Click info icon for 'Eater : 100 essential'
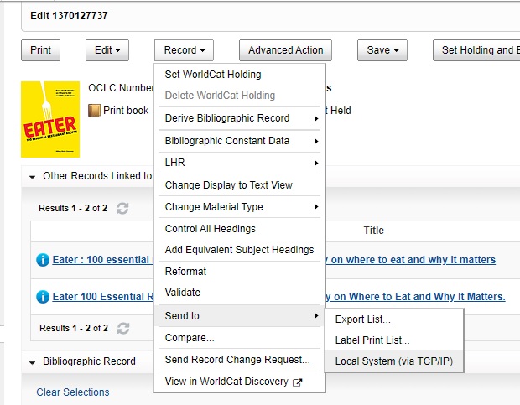Screen dimensions: 520x405 43,260
